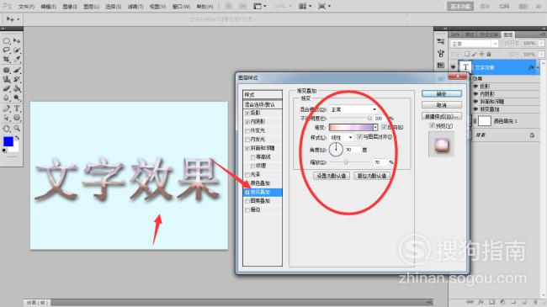
Task: Click the lock icon on 背景 layer
Action: tap(532, 135)
